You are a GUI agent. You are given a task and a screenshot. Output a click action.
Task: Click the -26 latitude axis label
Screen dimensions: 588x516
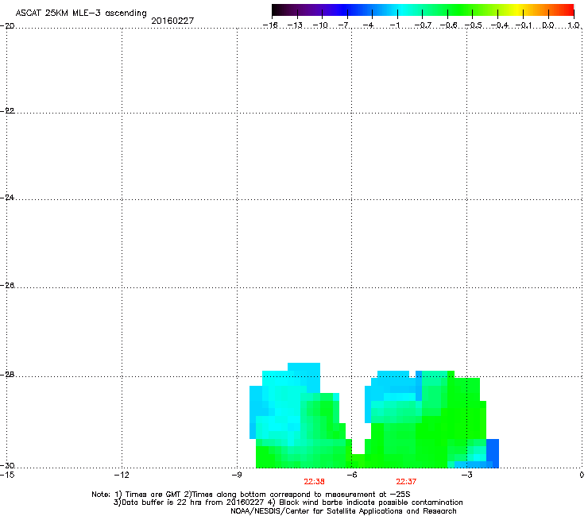[7, 286]
